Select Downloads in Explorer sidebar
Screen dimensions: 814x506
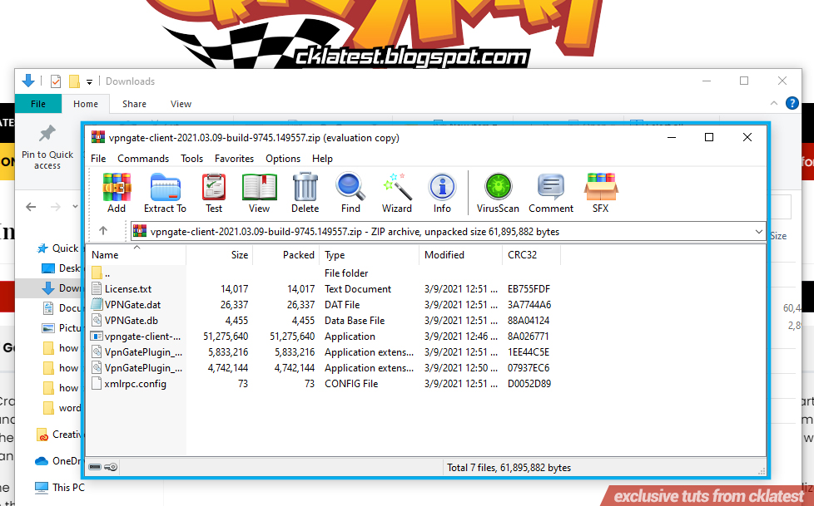point(62,287)
